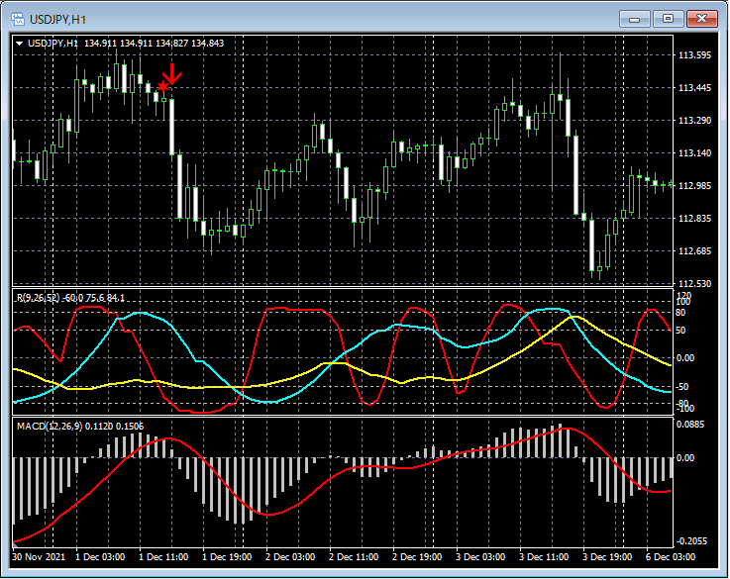730x579 pixels.
Task: Minimize the USDJPY chart window
Action: coord(633,19)
